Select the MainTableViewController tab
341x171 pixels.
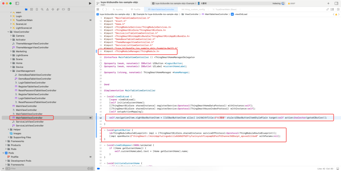point(161,9)
